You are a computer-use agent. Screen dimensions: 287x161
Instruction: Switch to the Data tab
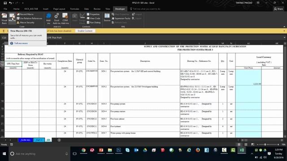coord(87,9)
